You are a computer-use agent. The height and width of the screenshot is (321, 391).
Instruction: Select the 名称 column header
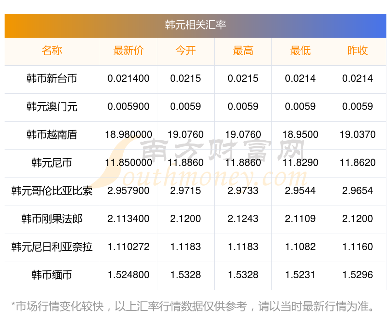click(52, 51)
